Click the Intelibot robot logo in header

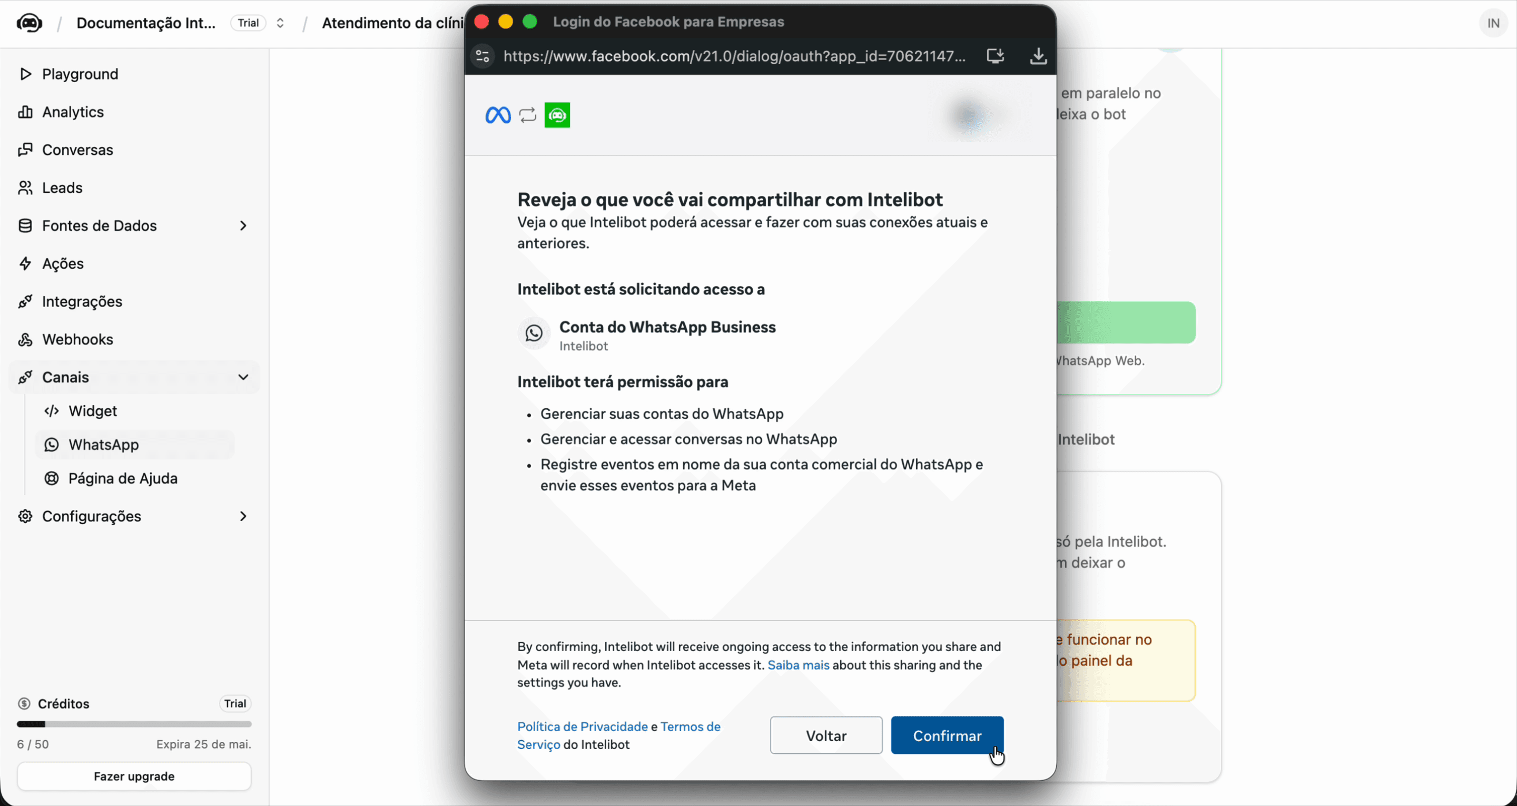coord(29,23)
